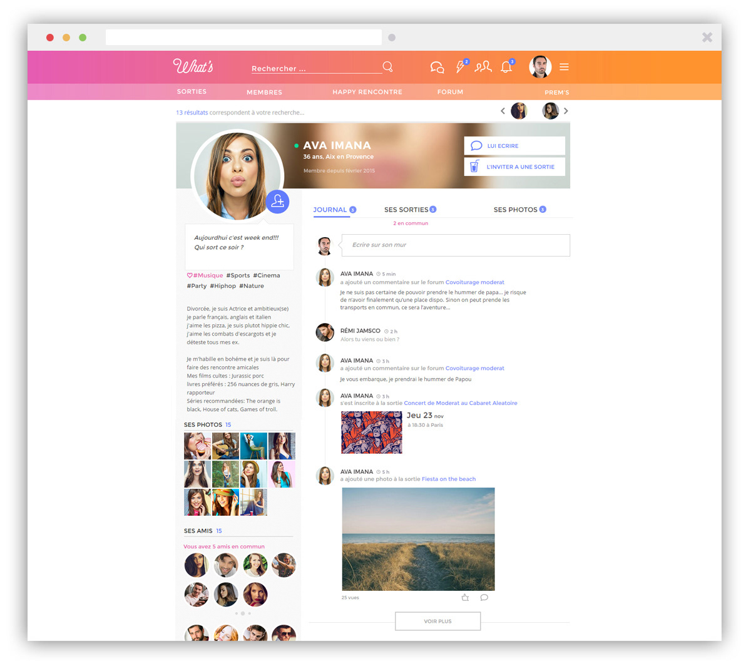Screen dimensions: 751x666
Task: Like the beach photo with thumbs-up icon
Action: 465,597
